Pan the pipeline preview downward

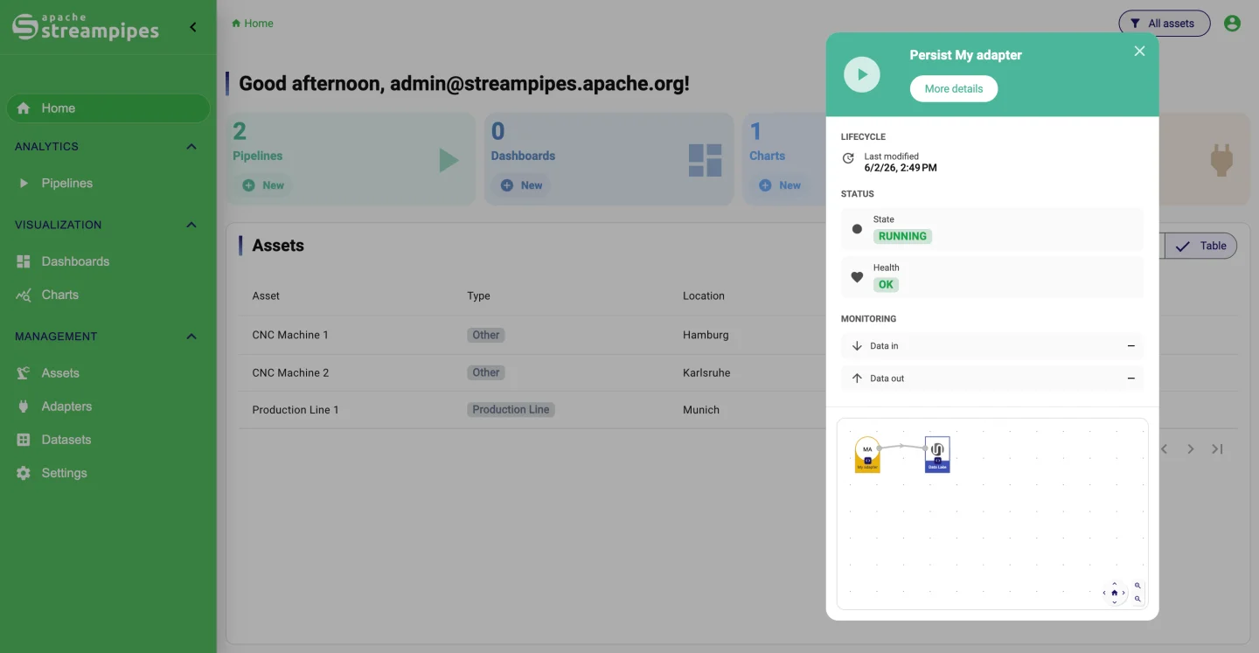click(1114, 602)
